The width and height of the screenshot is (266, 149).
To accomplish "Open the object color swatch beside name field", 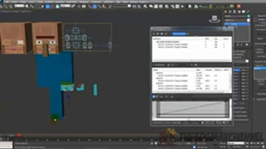I will pos(249,16).
